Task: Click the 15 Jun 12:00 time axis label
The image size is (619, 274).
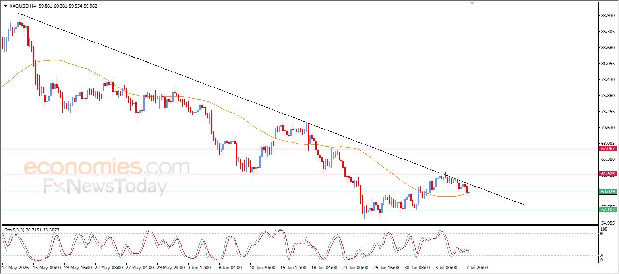Action: point(294,267)
